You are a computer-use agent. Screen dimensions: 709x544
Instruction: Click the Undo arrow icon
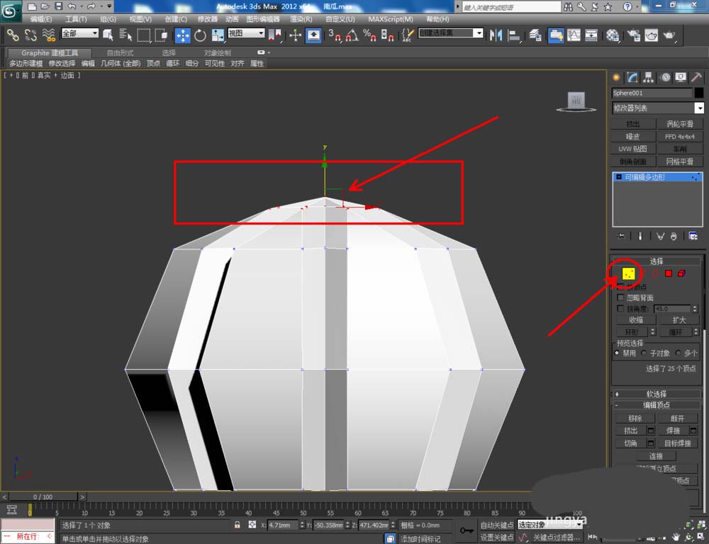tap(72, 6)
